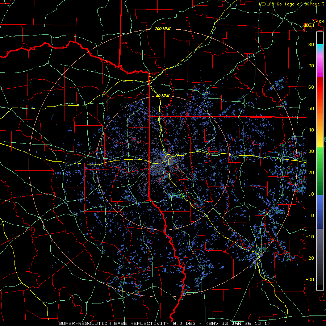Viewport: 326px width, 326px height.
Task: Click the 10 dBZ scale label
Action: [x=311, y=194]
